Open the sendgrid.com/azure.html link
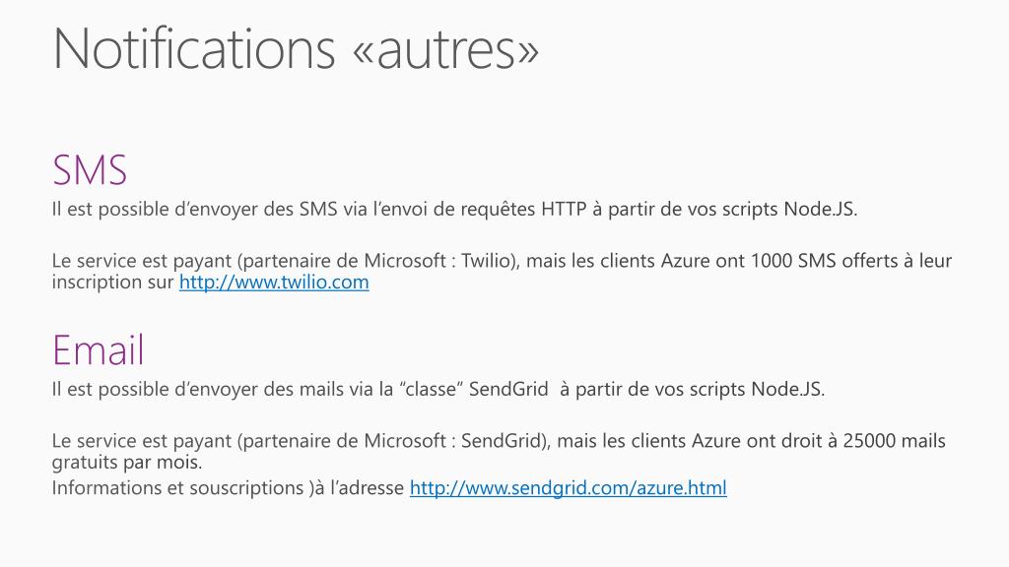1009x567 pixels. pyautogui.click(x=569, y=488)
